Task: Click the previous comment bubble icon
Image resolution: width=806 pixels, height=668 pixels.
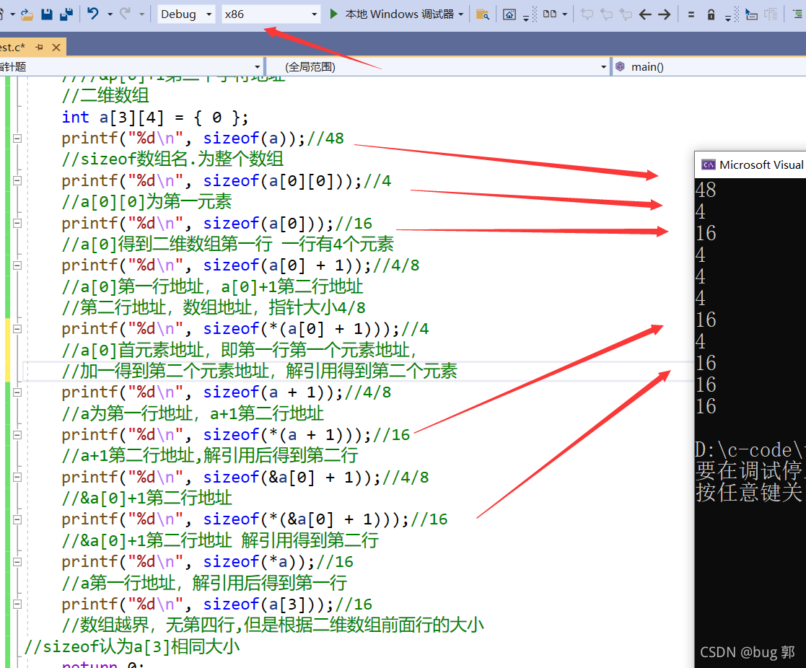Action: (x=606, y=14)
